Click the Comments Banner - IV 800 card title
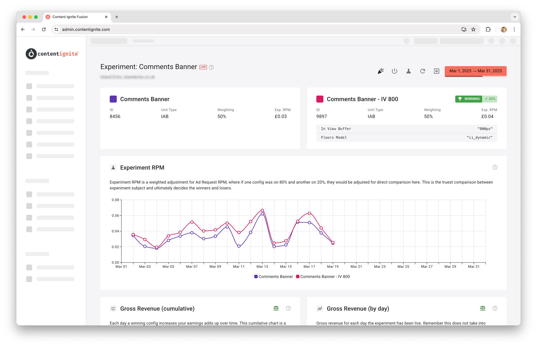The height and width of the screenshot is (347, 537). (x=362, y=99)
